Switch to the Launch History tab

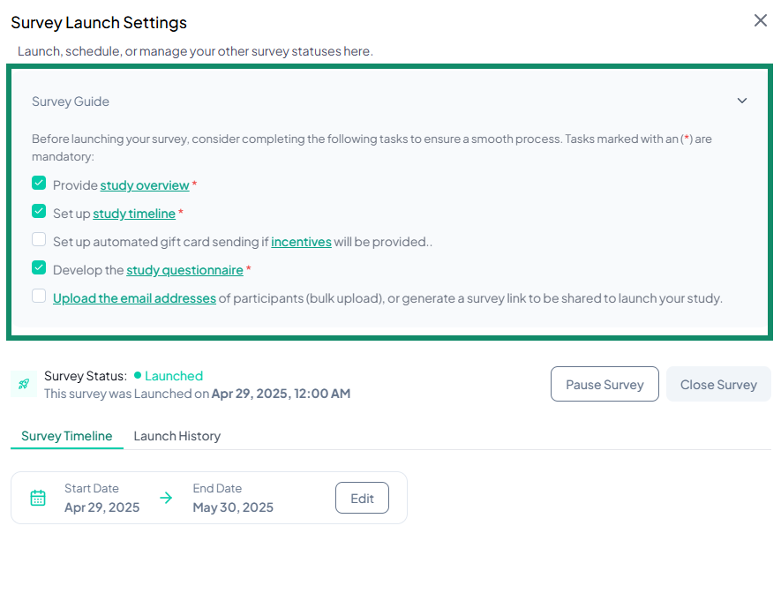pos(176,435)
